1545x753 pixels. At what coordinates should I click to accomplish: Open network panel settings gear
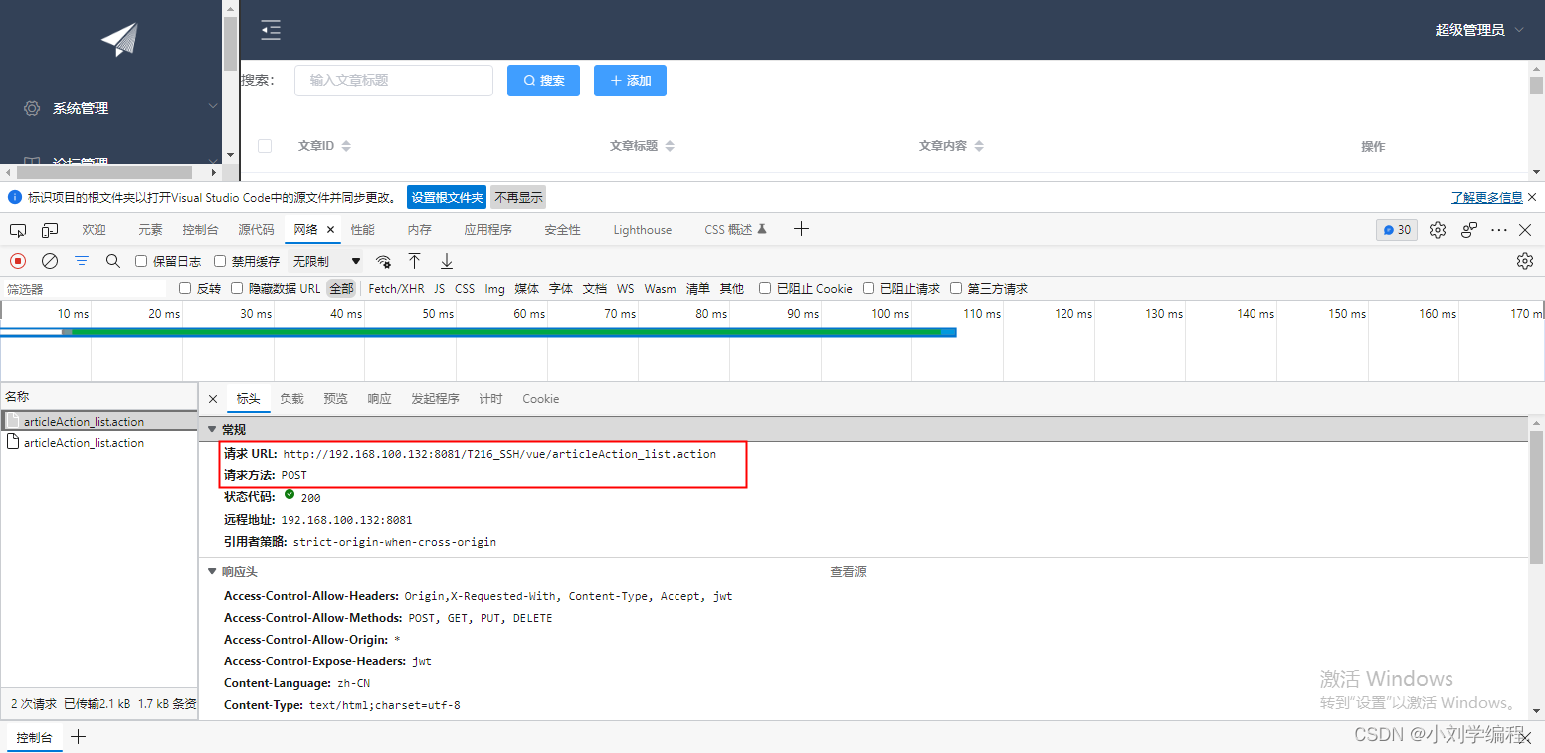pyautogui.click(x=1524, y=261)
